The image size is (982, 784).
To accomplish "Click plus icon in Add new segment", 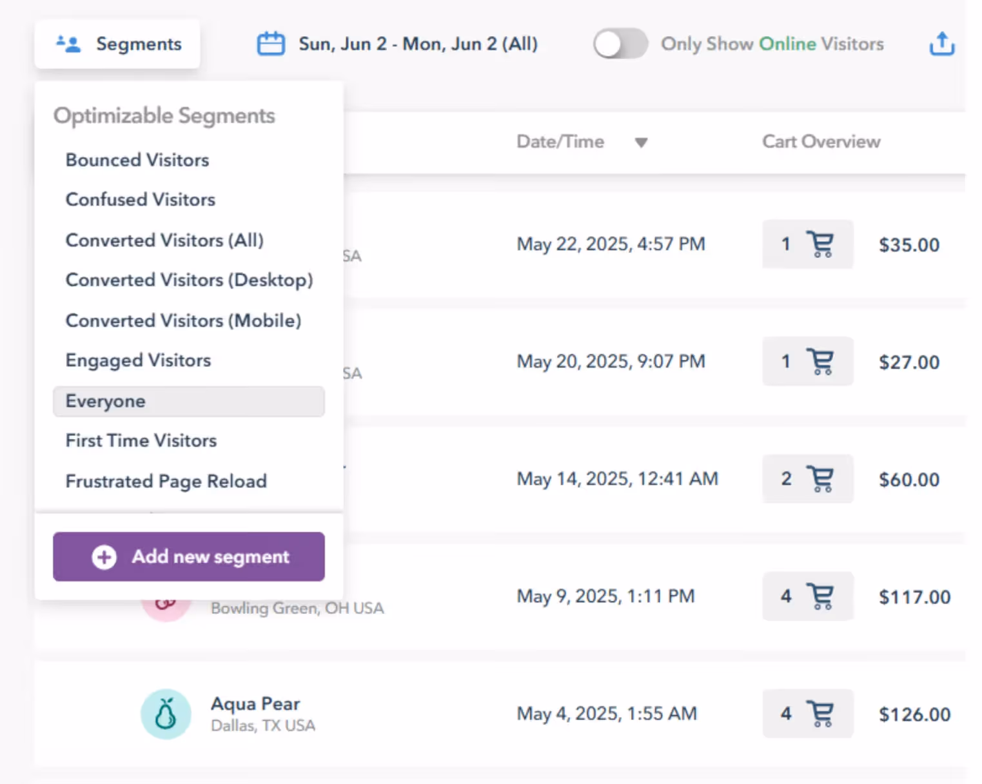I will pos(104,556).
